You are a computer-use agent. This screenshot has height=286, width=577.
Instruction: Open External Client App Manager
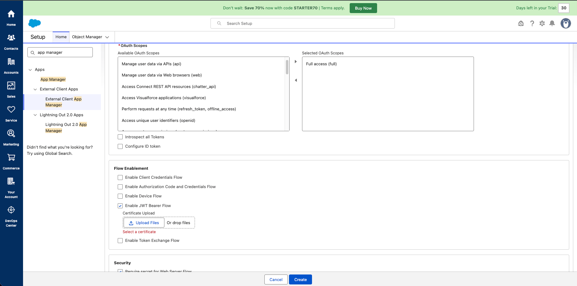[x=64, y=102]
